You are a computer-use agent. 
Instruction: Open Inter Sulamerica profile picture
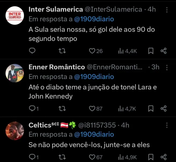pos(15,16)
